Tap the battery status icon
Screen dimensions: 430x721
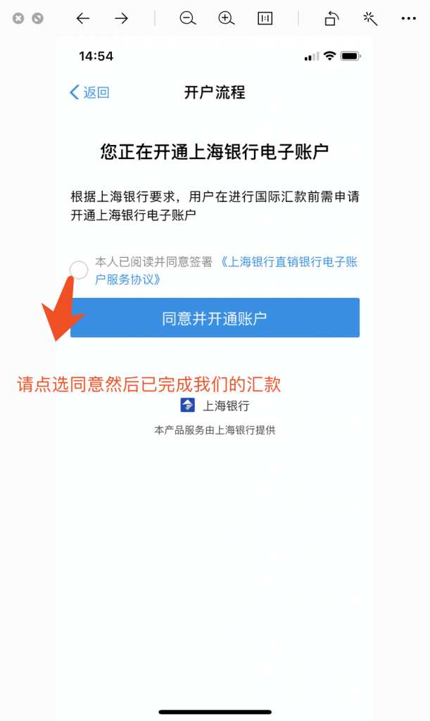pos(350,56)
